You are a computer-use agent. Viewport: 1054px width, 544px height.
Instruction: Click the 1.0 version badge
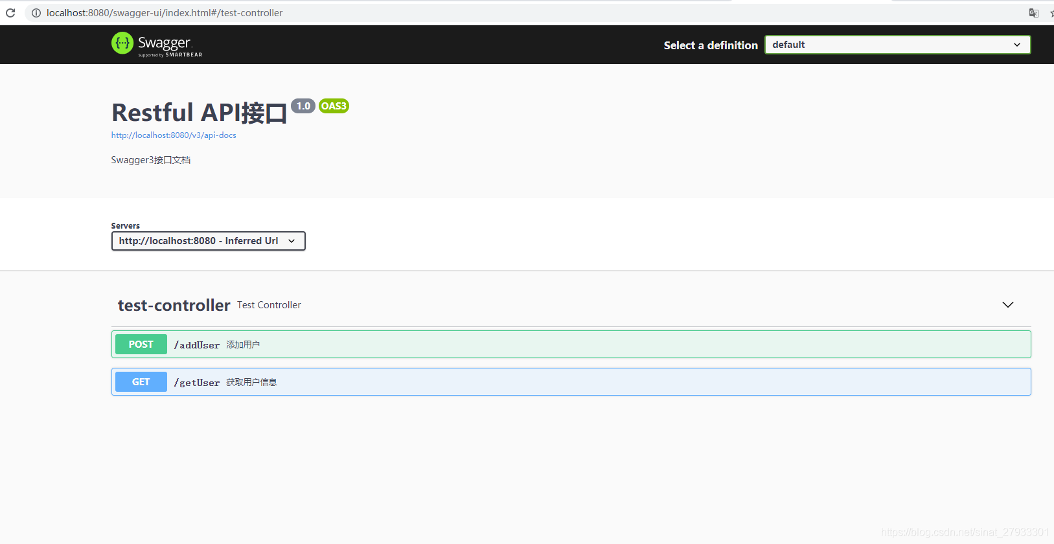(x=303, y=106)
